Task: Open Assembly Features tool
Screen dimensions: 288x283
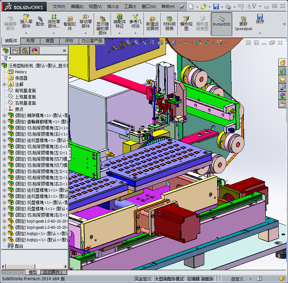Action: (x=120, y=21)
